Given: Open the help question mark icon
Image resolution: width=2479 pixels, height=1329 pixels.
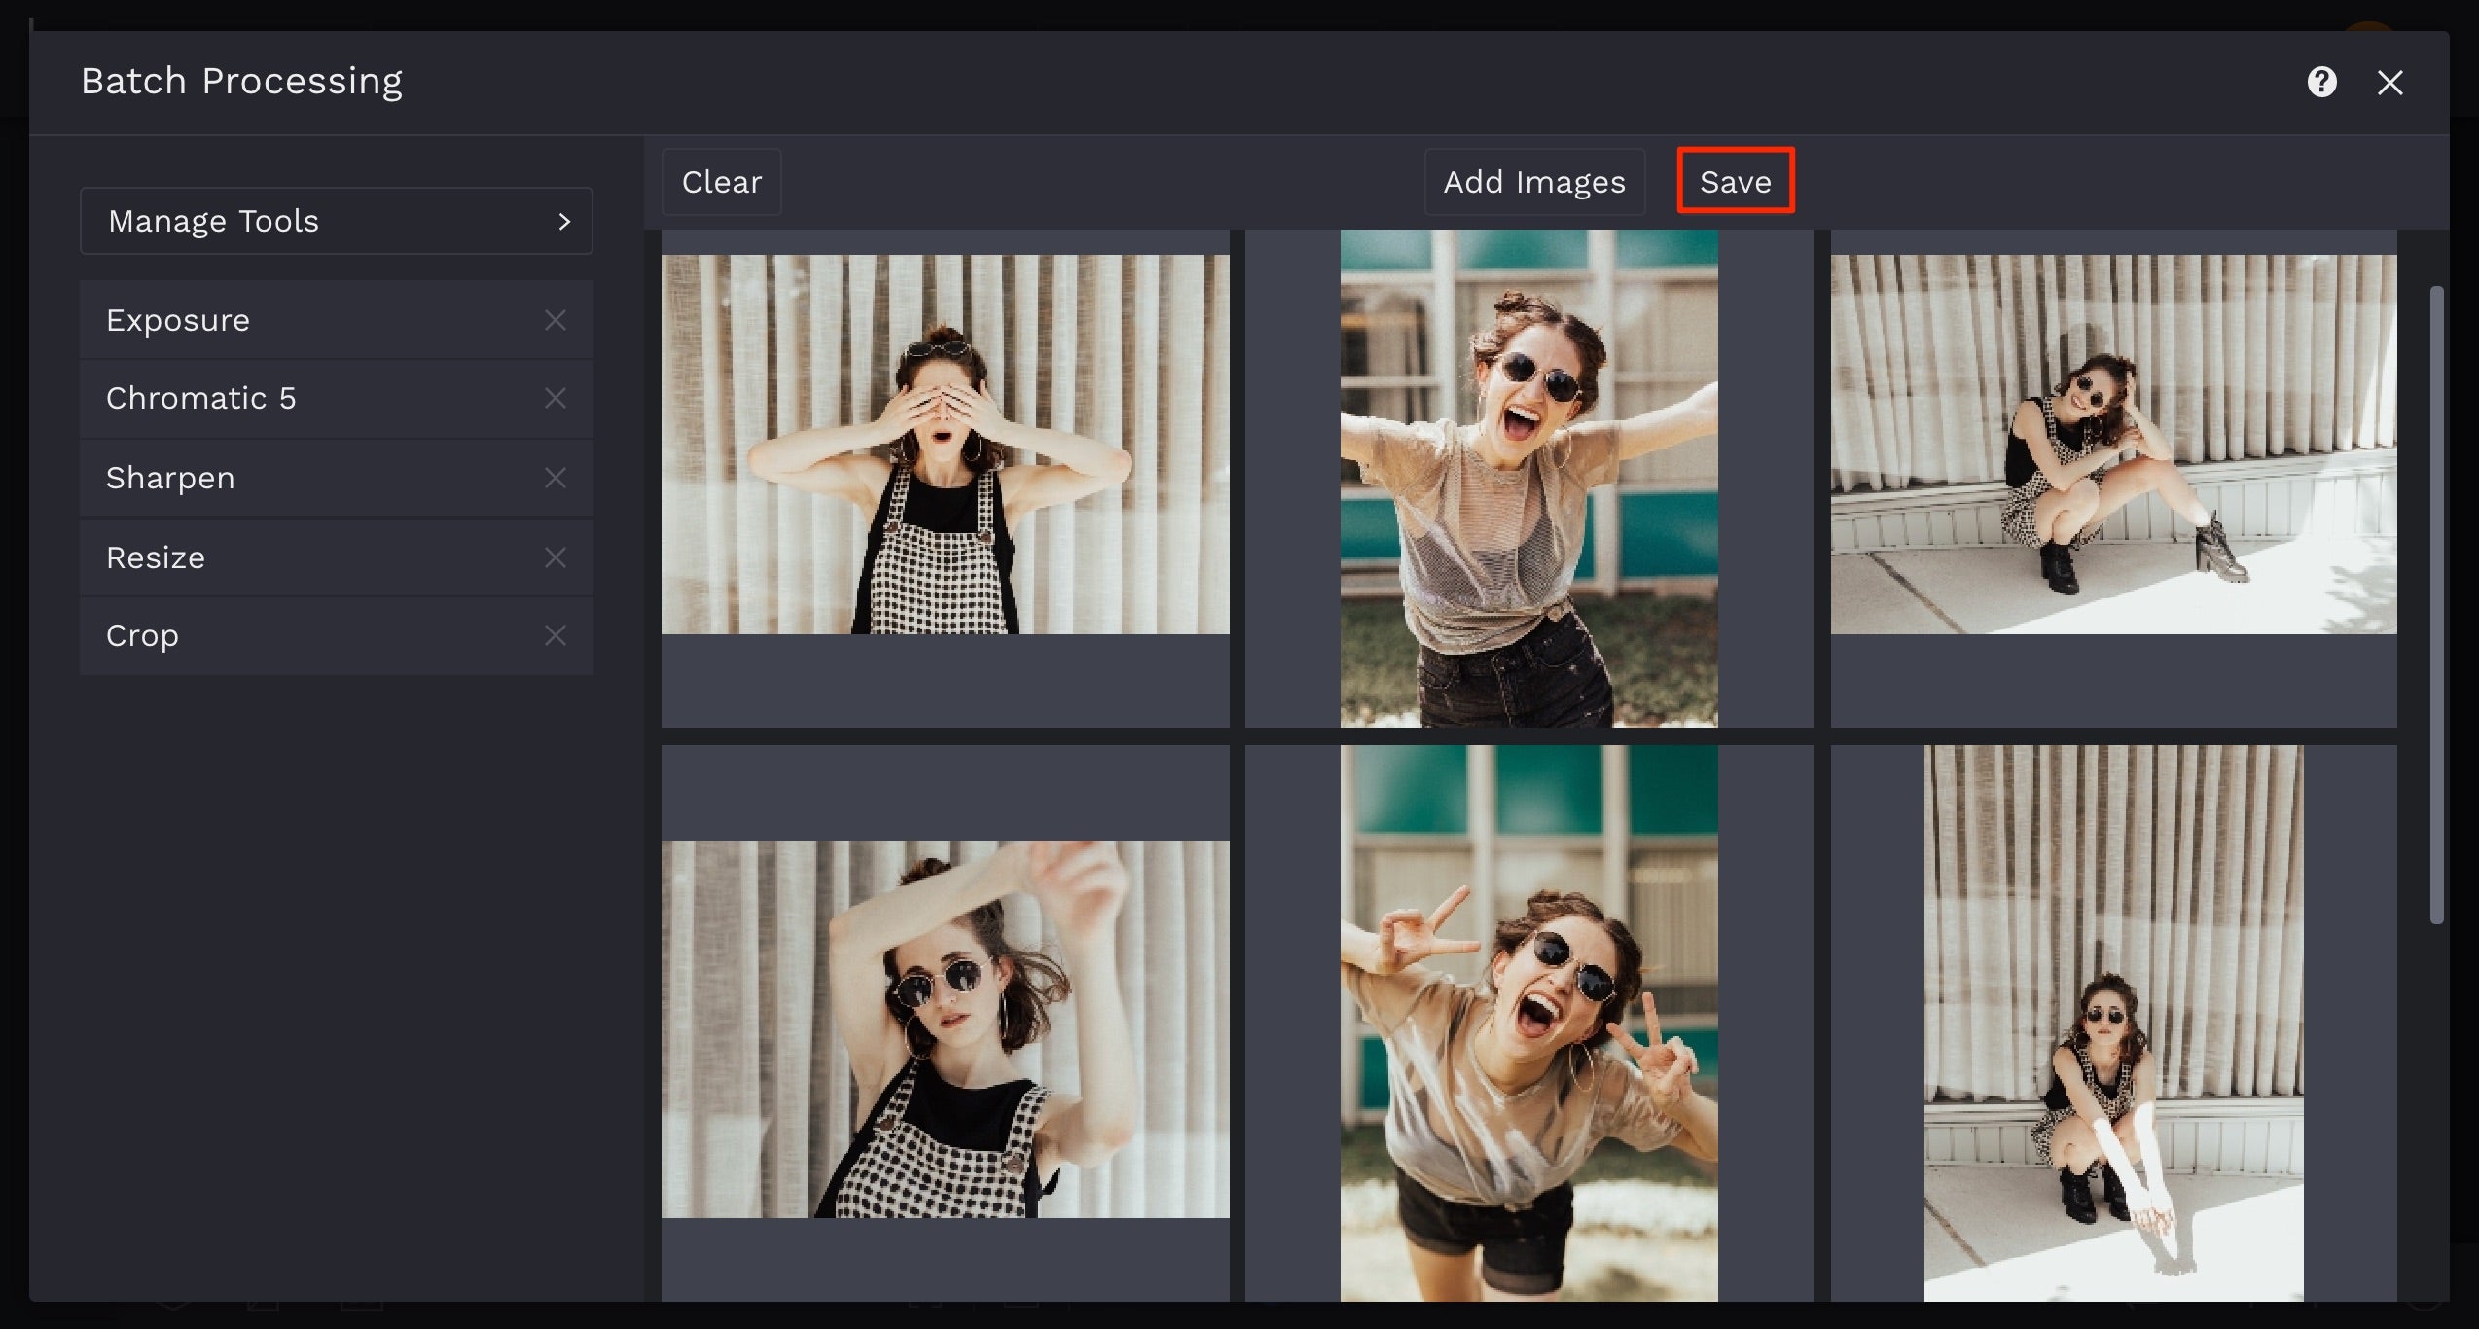Looking at the screenshot, I should click(x=2321, y=83).
